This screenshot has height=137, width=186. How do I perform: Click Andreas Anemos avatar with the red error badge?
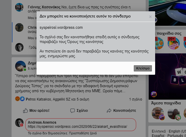pyautogui.click(x=19, y=122)
